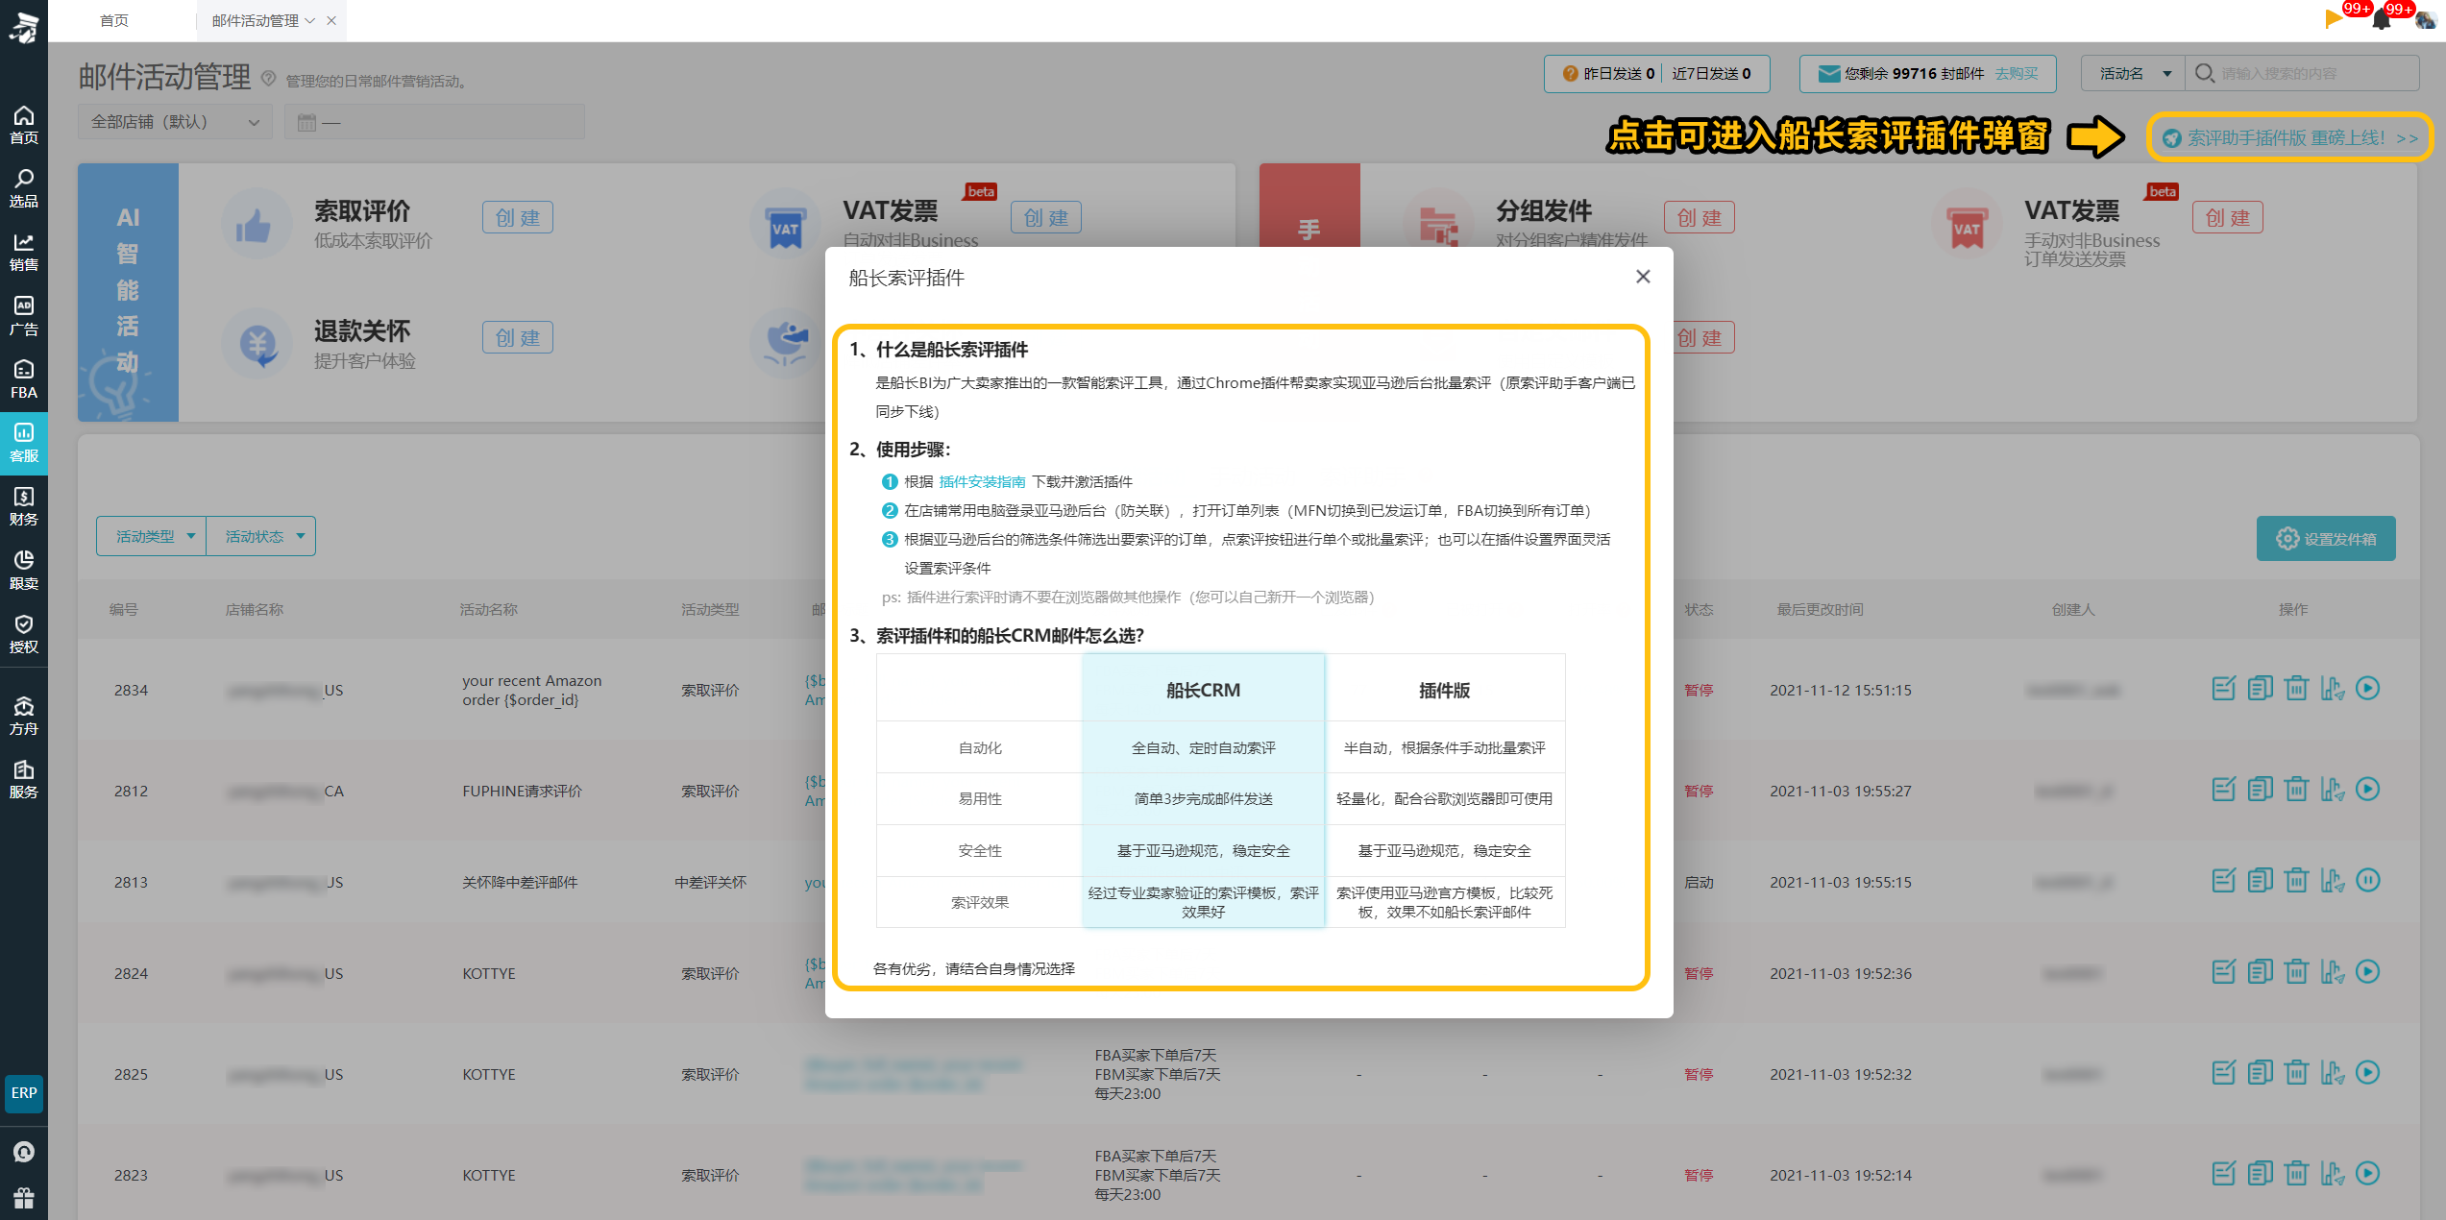
Task: Click the copy icon for activity 2812
Action: tap(2260, 790)
